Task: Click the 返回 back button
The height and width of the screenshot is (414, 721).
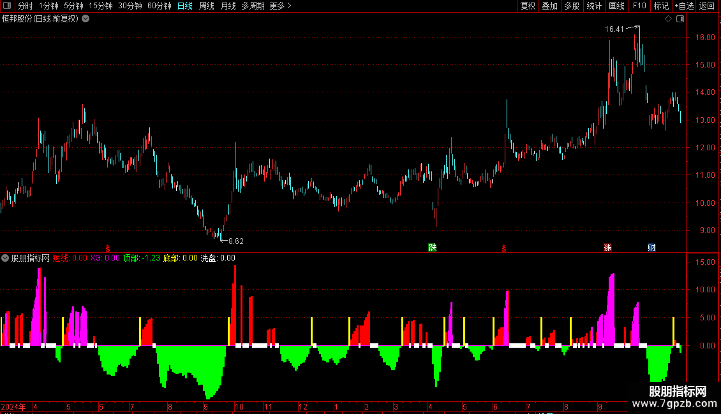Action: pos(707,6)
